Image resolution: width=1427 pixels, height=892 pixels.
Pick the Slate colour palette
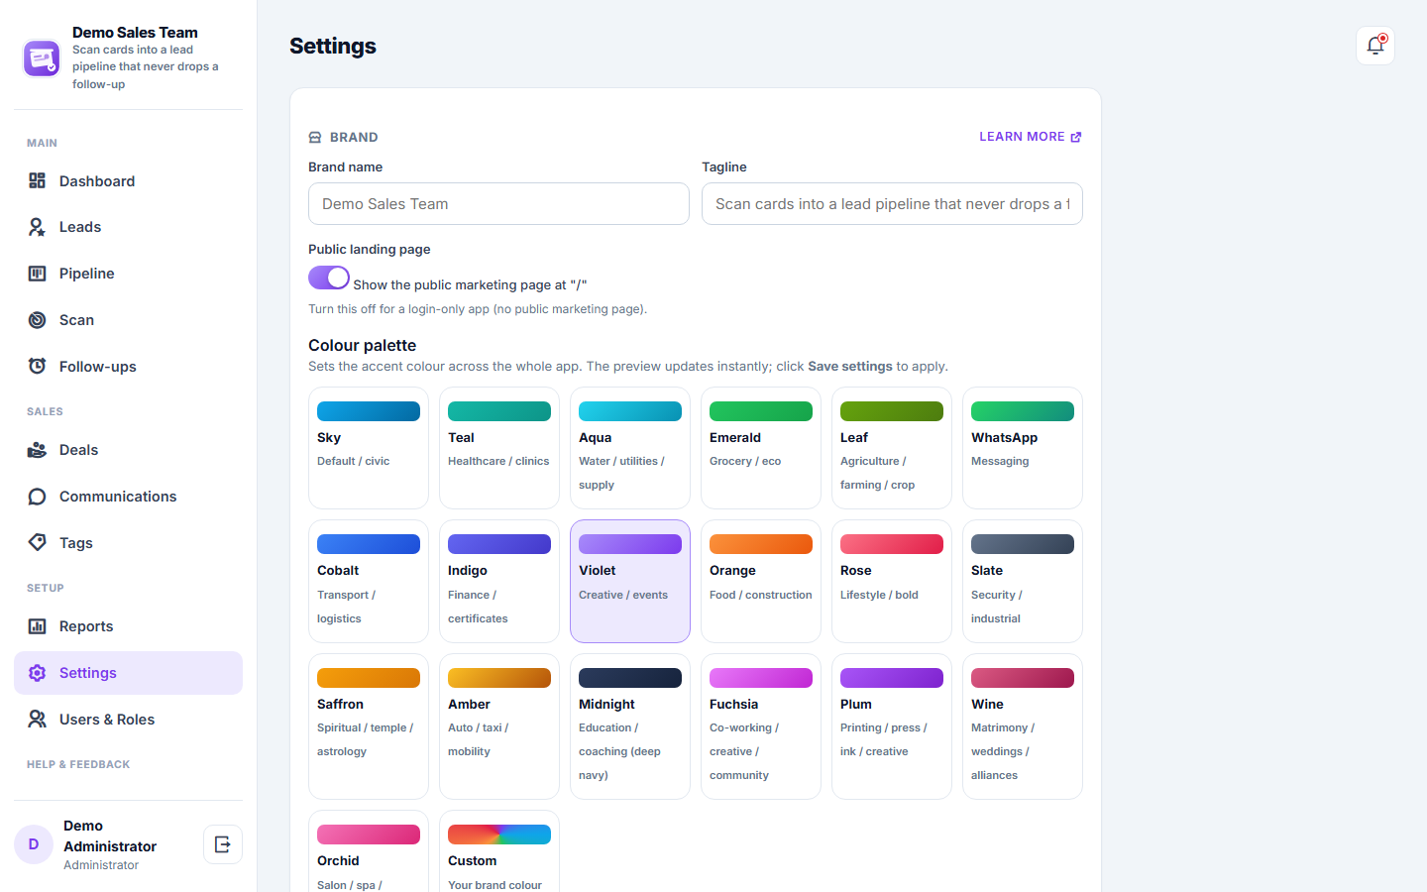(x=1023, y=582)
